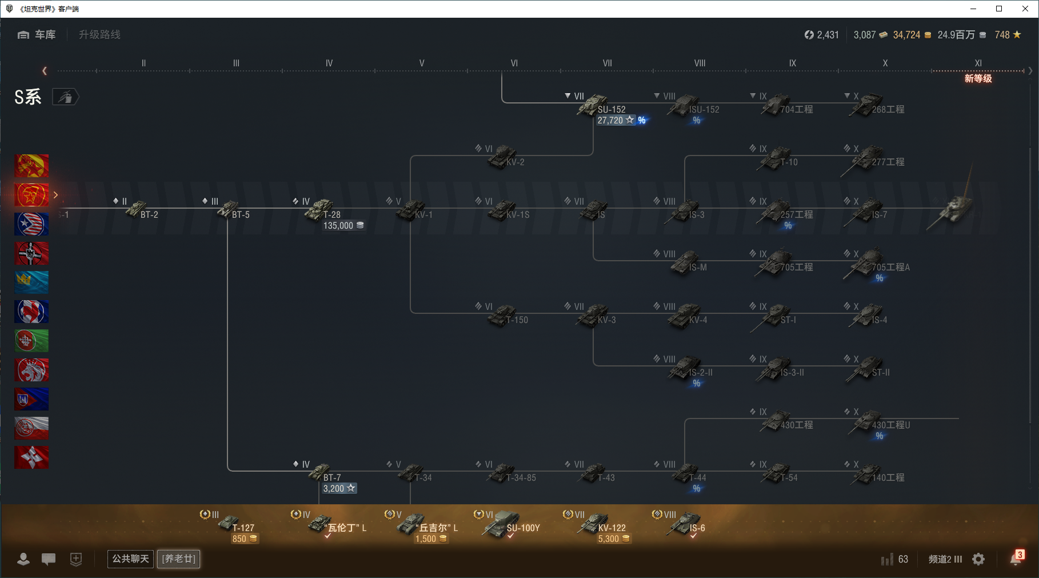Open the settings gear icon
Viewport: 1039px width, 578px height.
[x=978, y=559]
